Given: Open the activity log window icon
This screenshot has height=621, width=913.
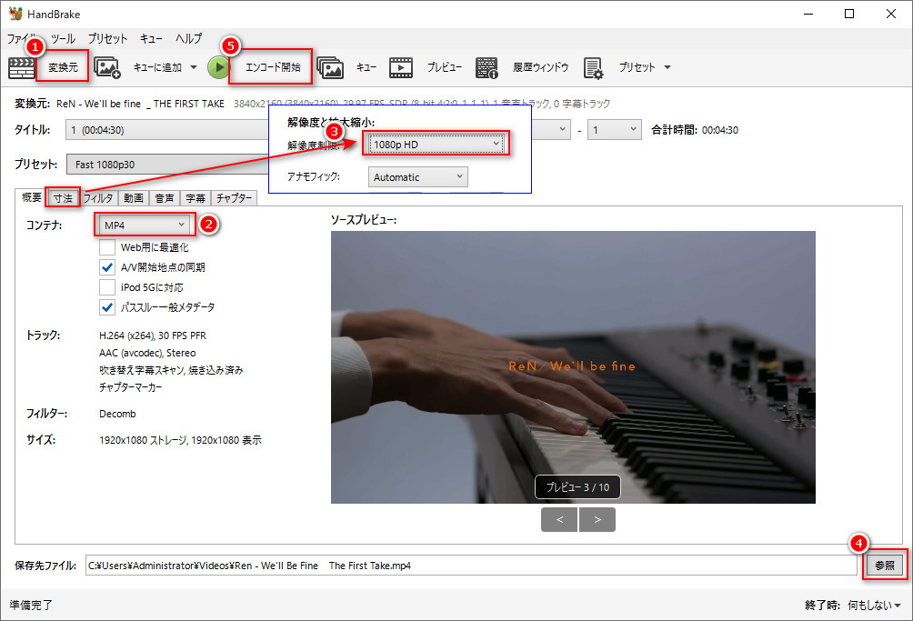Looking at the screenshot, I should tap(487, 67).
